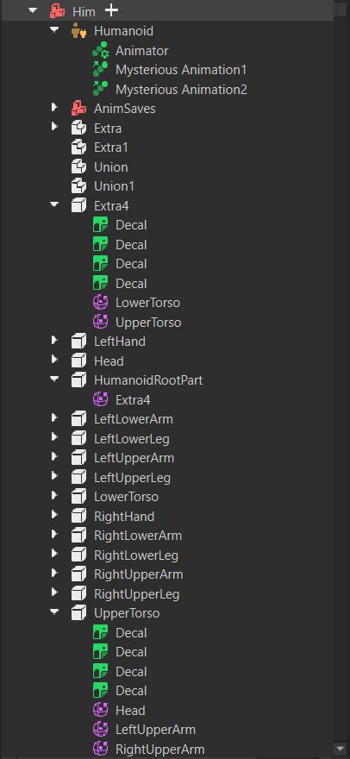The height and width of the screenshot is (759, 350).
Task: Click the AnimSaves model icon
Action: 79,109
